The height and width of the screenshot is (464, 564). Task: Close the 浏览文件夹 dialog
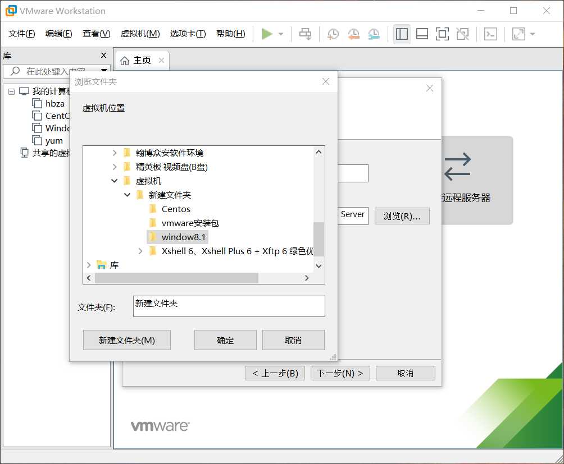click(x=326, y=81)
